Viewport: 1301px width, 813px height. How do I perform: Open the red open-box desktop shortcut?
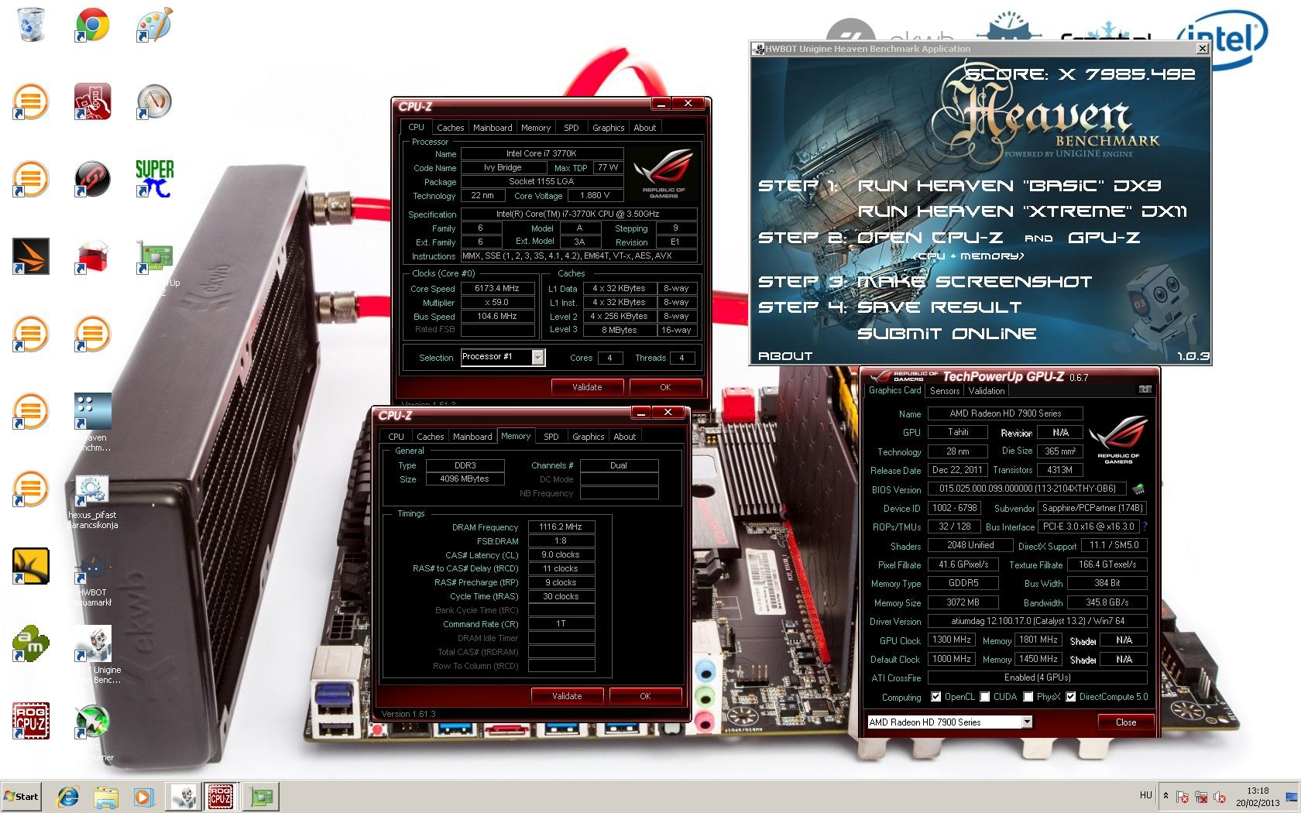92,256
